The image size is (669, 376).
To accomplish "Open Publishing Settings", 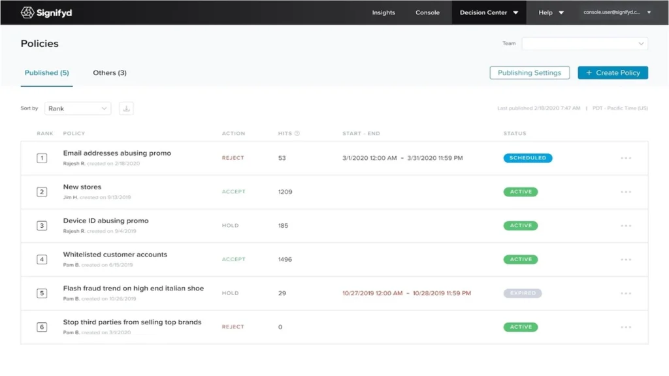I will (529, 73).
